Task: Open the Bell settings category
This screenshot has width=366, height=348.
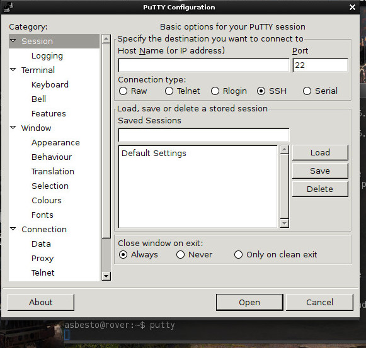Action: (x=39, y=99)
